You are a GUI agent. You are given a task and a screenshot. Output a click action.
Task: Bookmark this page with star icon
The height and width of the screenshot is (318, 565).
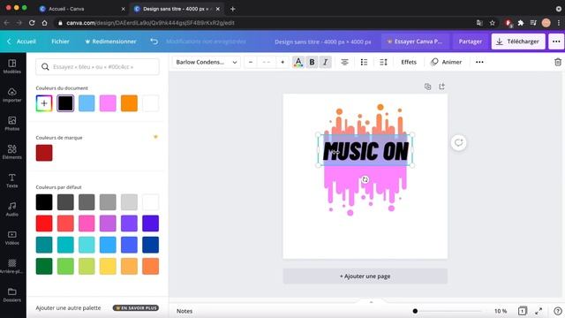(x=493, y=23)
